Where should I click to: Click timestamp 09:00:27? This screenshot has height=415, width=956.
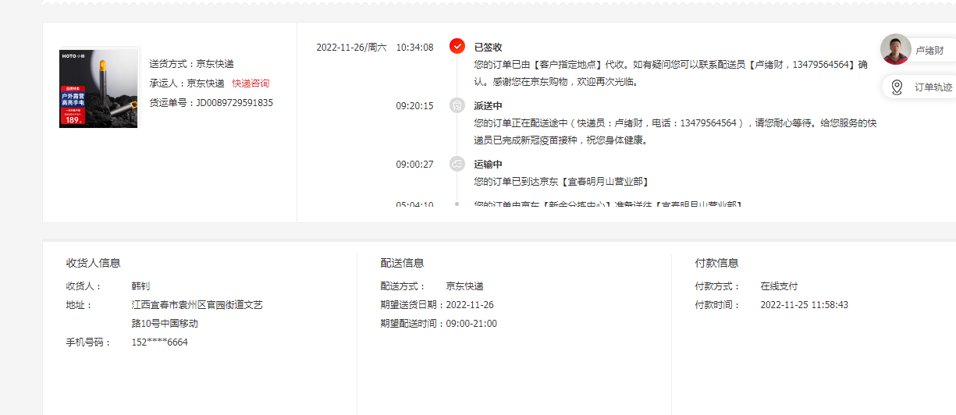coord(414,165)
